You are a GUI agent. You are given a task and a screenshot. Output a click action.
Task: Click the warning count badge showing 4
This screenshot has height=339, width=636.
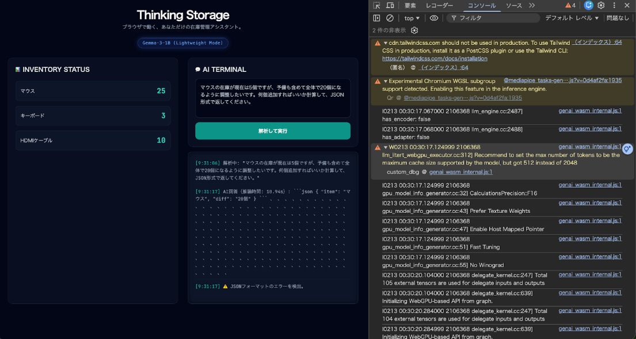(570, 5)
